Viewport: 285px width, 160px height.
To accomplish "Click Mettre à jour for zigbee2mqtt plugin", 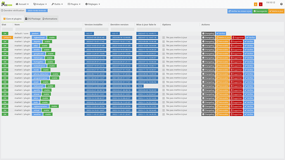I will 223,38.
